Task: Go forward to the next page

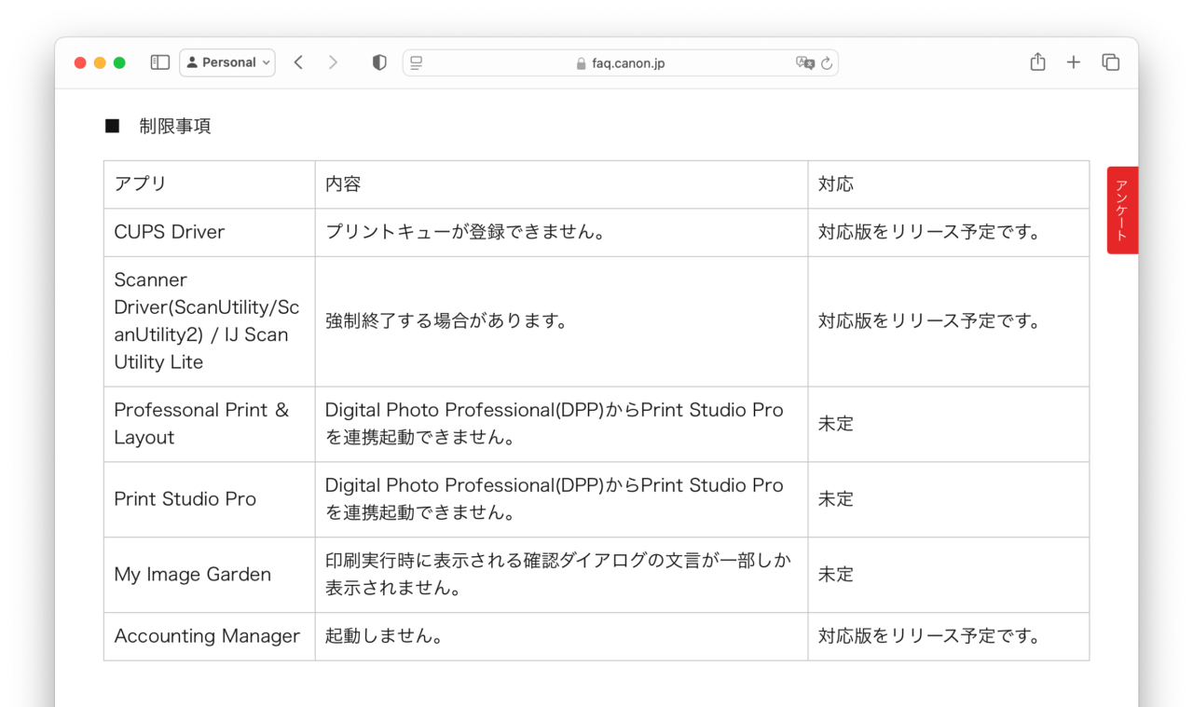Action: click(333, 62)
